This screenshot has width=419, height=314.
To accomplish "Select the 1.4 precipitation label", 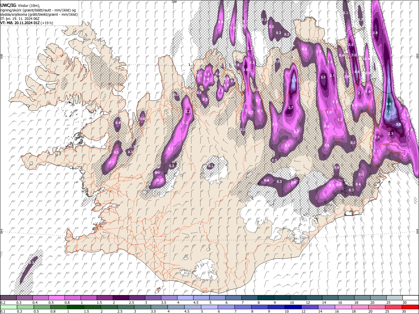I will click(x=207, y=79).
